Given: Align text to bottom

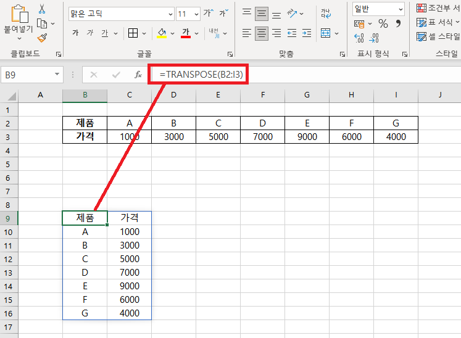Looking at the screenshot, I should click(276, 14).
